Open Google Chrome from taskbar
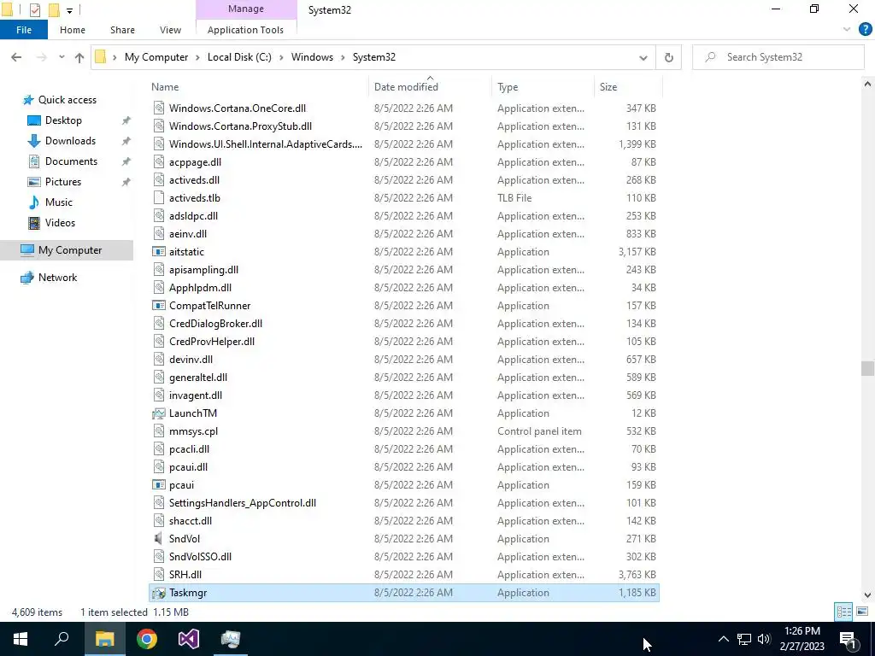This screenshot has width=875, height=656. [147, 639]
